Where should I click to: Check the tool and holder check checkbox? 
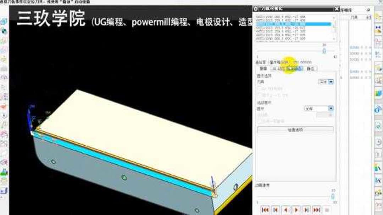click(259, 94)
